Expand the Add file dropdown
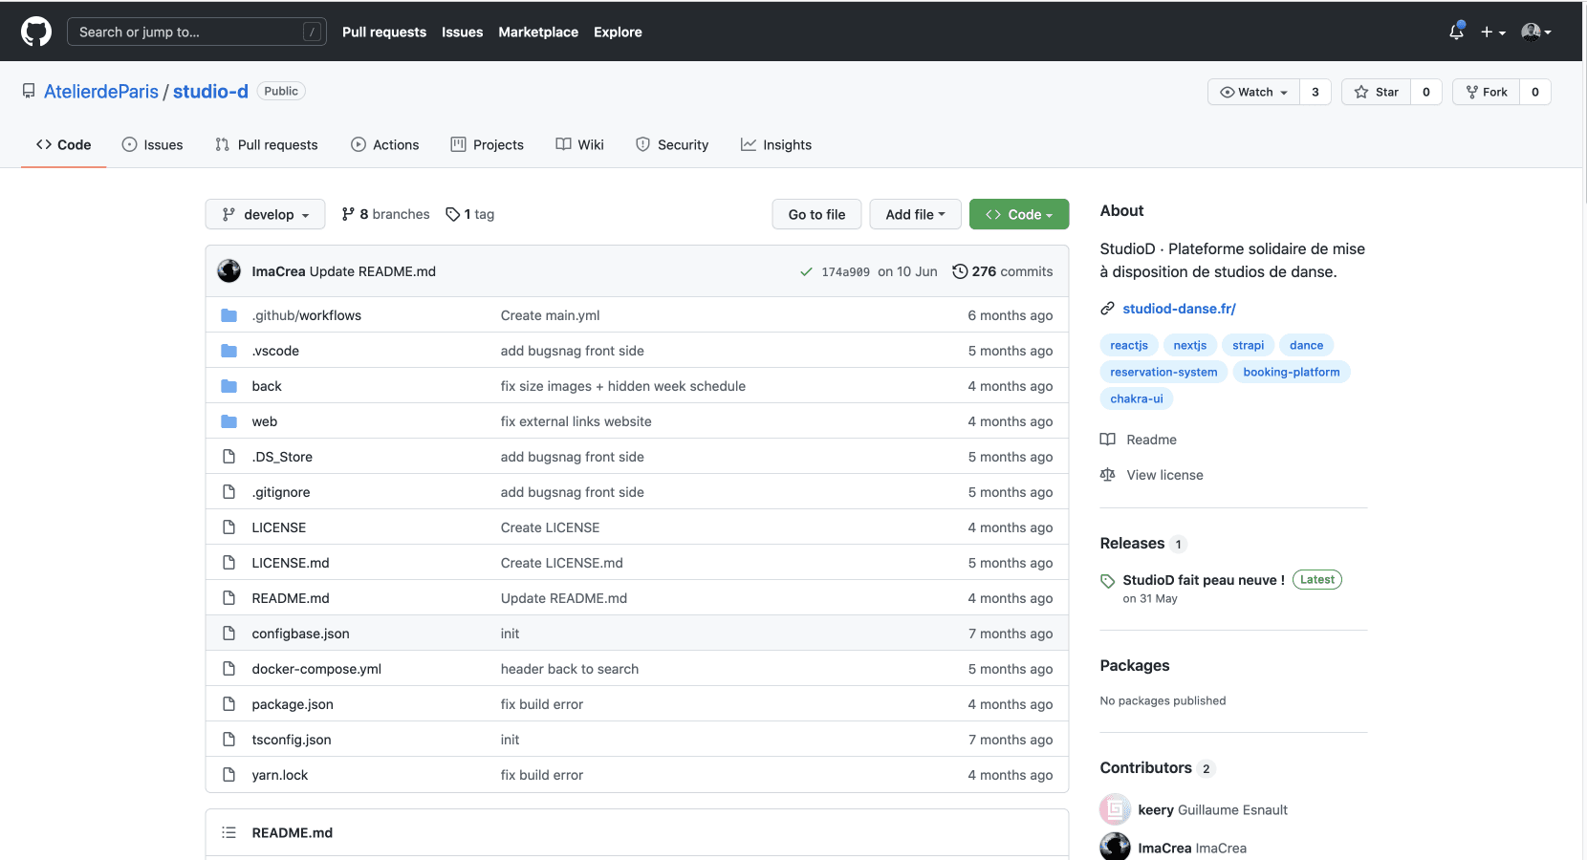 (x=915, y=214)
